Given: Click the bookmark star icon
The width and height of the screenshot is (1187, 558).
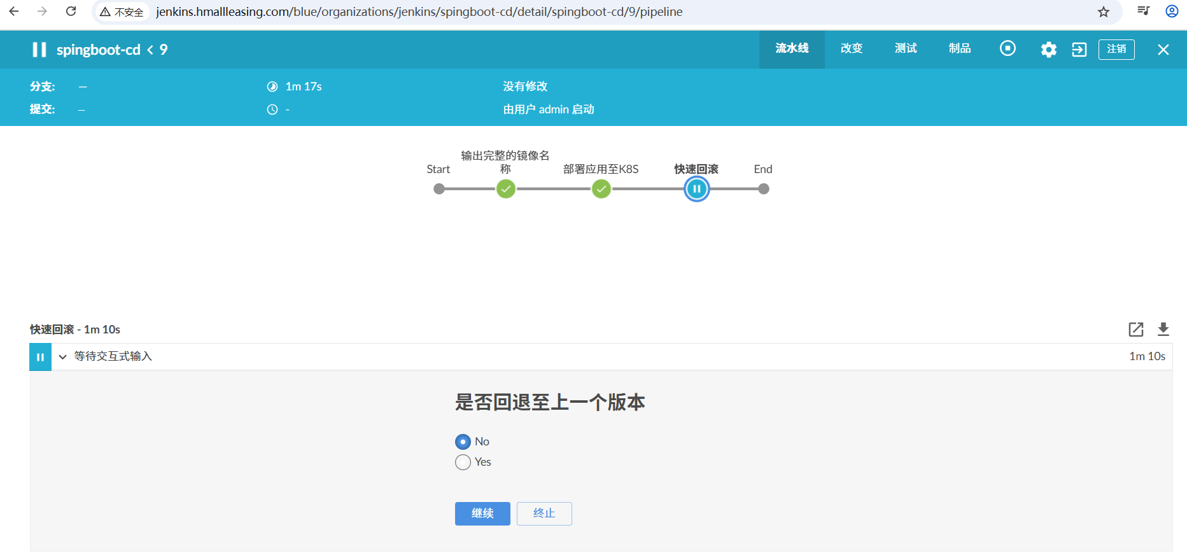Looking at the screenshot, I should (1104, 11).
